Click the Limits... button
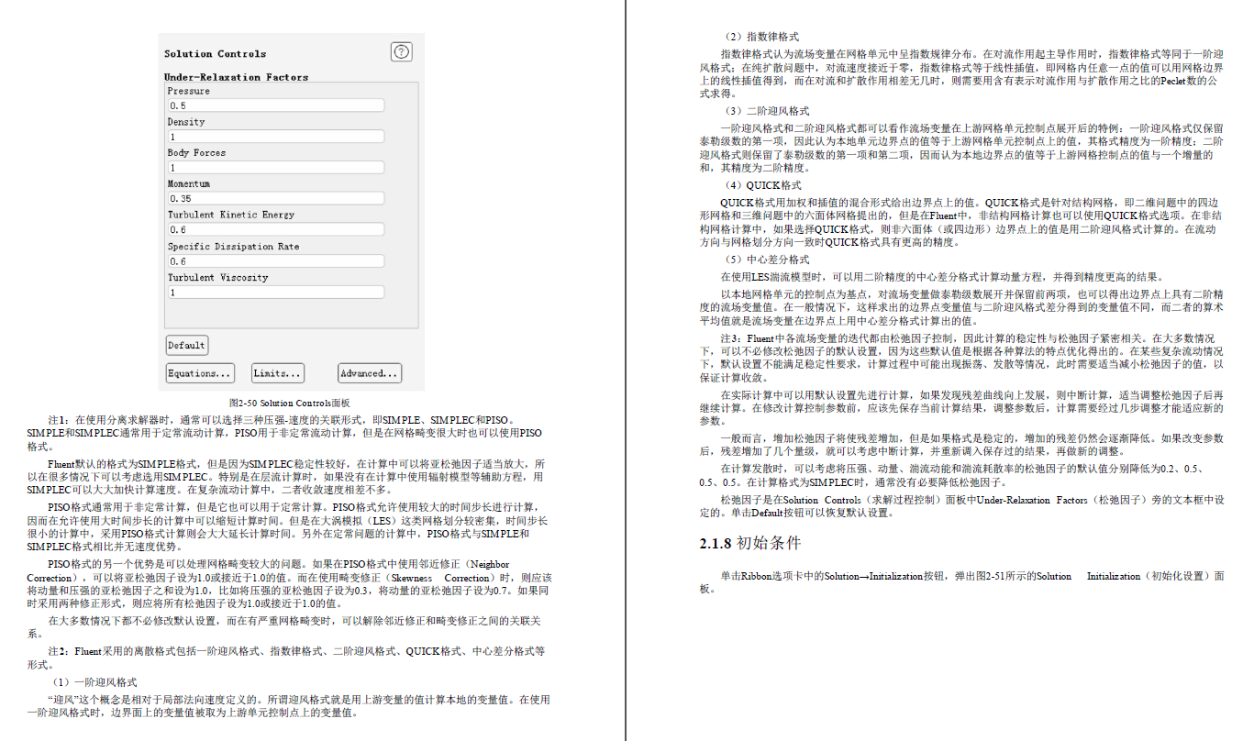 (277, 373)
